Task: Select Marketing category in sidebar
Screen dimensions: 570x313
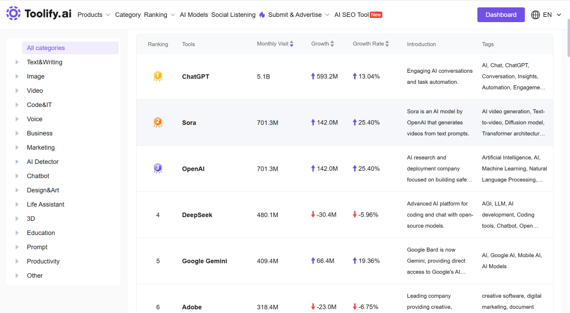Action: click(41, 148)
